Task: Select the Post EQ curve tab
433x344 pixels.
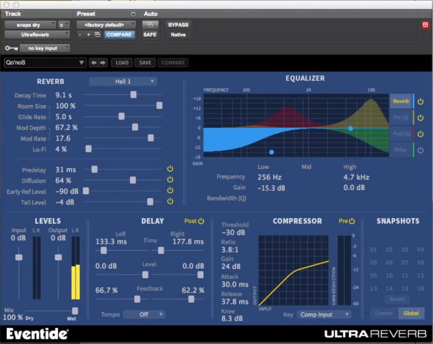Action: (x=401, y=134)
